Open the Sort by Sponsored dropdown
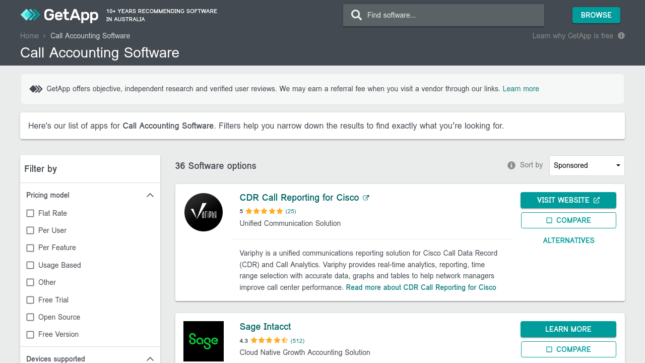Image resolution: width=645 pixels, height=363 pixels. coord(587,165)
